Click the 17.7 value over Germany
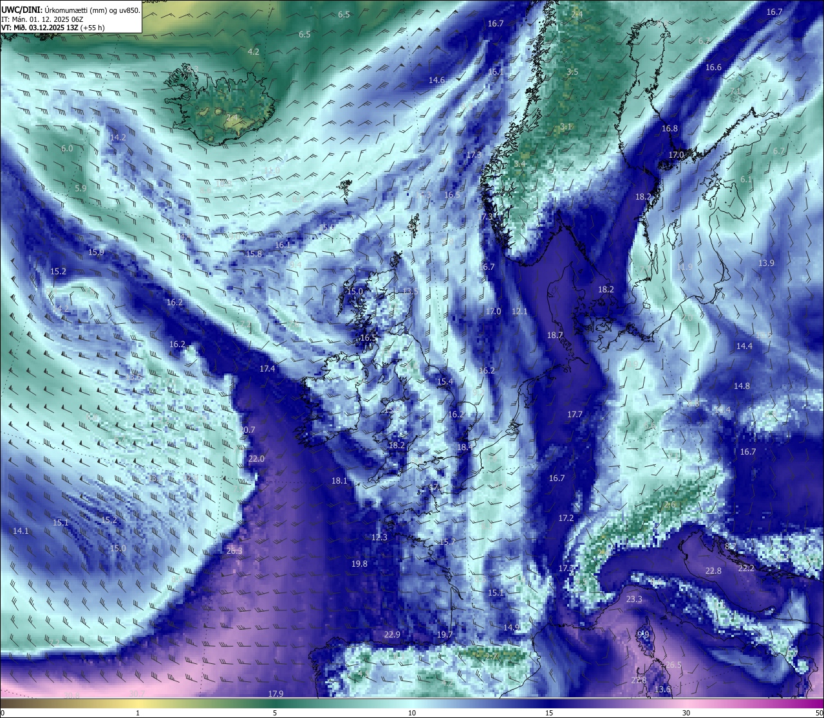This screenshot has width=824, height=718. pyautogui.click(x=575, y=414)
